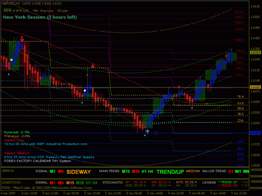The height and width of the screenshot is (196, 262).
Task: Click the "Min. Stop Loss: 152 pips" label
Action: pos(50,11)
